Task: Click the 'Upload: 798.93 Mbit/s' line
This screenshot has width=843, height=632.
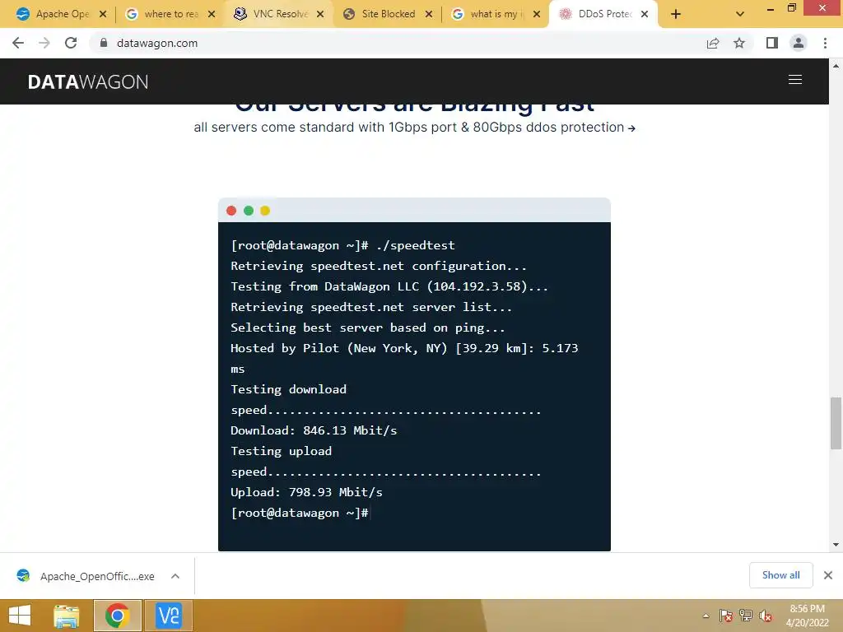Action: click(x=306, y=492)
